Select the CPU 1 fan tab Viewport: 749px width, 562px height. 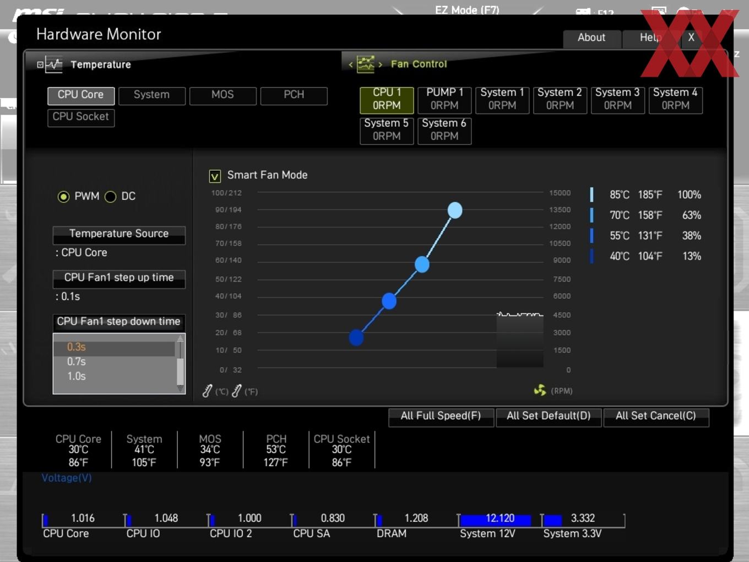387,100
